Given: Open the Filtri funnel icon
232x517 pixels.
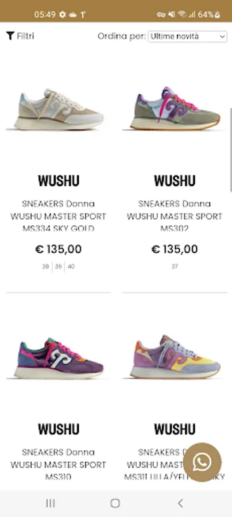Looking at the screenshot, I should coord(10,36).
